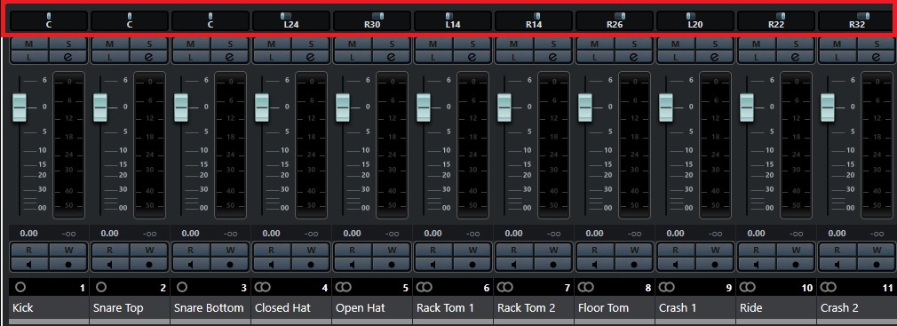Click the Kick volume fader handle
Image resolution: width=897 pixels, height=326 pixels.
point(20,107)
